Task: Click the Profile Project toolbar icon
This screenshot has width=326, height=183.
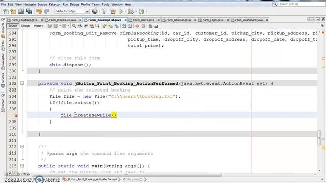Action: [x=141, y=11]
